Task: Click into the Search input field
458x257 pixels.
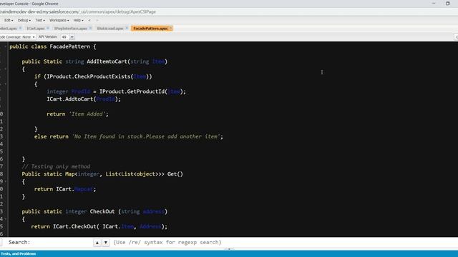Action: [62, 243]
